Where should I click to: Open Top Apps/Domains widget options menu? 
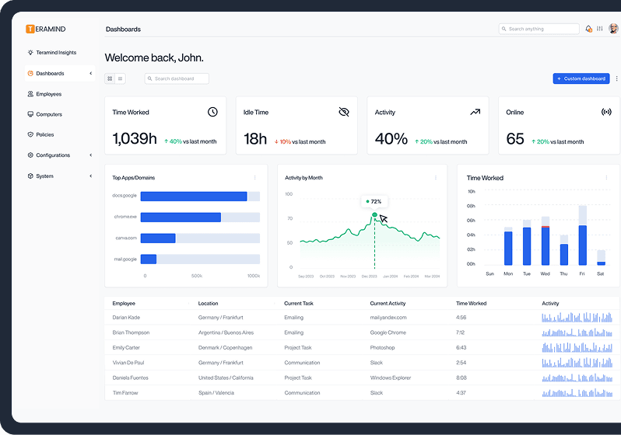click(255, 178)
